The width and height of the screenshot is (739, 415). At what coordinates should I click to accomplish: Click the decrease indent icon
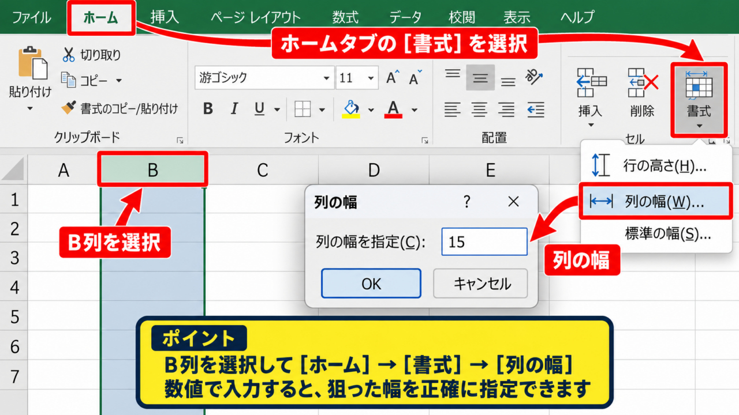[536, 109]
